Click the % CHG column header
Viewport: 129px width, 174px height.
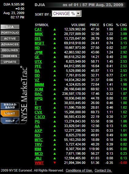[x=121, y=25]
